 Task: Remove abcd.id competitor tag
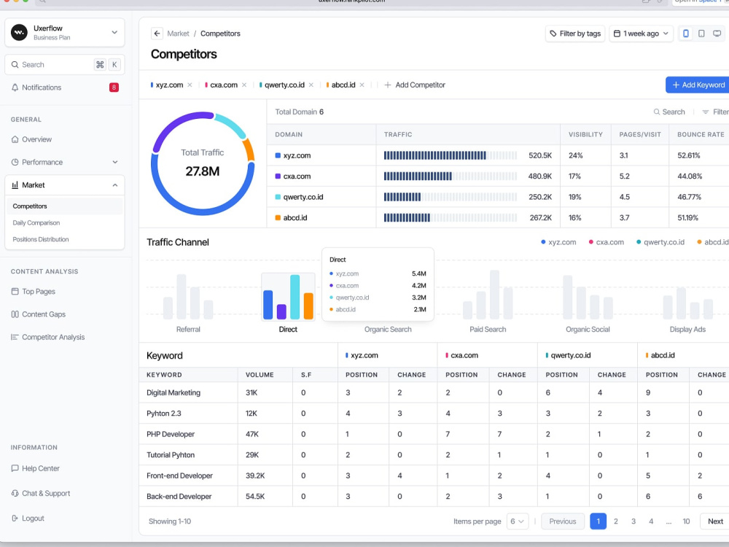[362, 85]
